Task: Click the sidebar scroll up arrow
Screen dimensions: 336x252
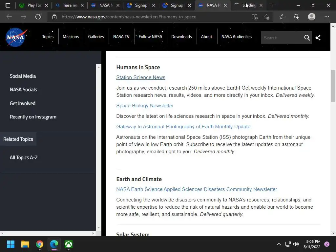Action: point(98,67)
